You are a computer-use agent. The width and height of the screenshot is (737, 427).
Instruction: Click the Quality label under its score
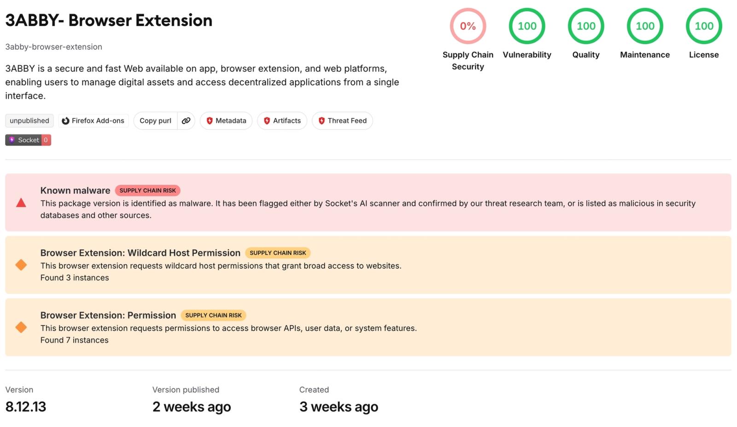pyautogui.click(x=586, y=55)
